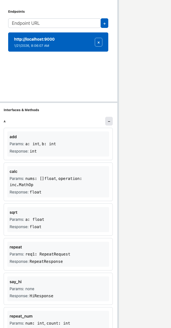This screenshot has width=171, height=328.
Task: Click the plus icon to add an endpoint
Action: coord(104,23)
